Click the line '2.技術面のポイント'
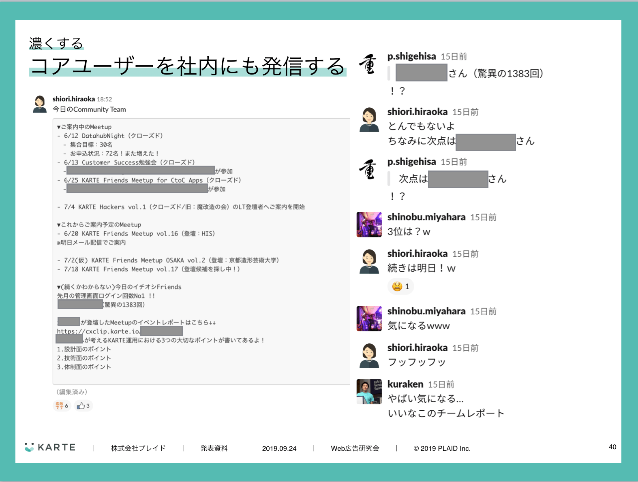 pos(84,358)
